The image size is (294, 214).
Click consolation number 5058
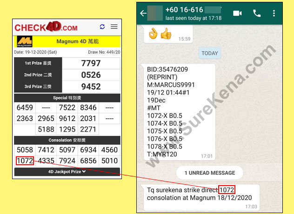pos(25,150)
